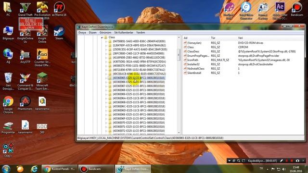The width and height of the screenshot is (308, 173).
Task: Expand the {1264760F-A5C8...} registry key
Action: click(x=106, y=46)
